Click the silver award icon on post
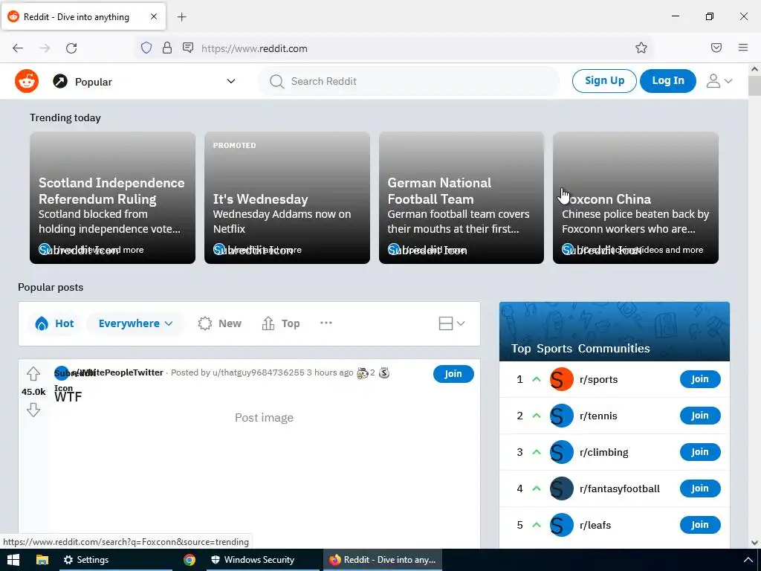Viewport: 761px width, 571px height. pyautogui.click(x=384, y=373)
